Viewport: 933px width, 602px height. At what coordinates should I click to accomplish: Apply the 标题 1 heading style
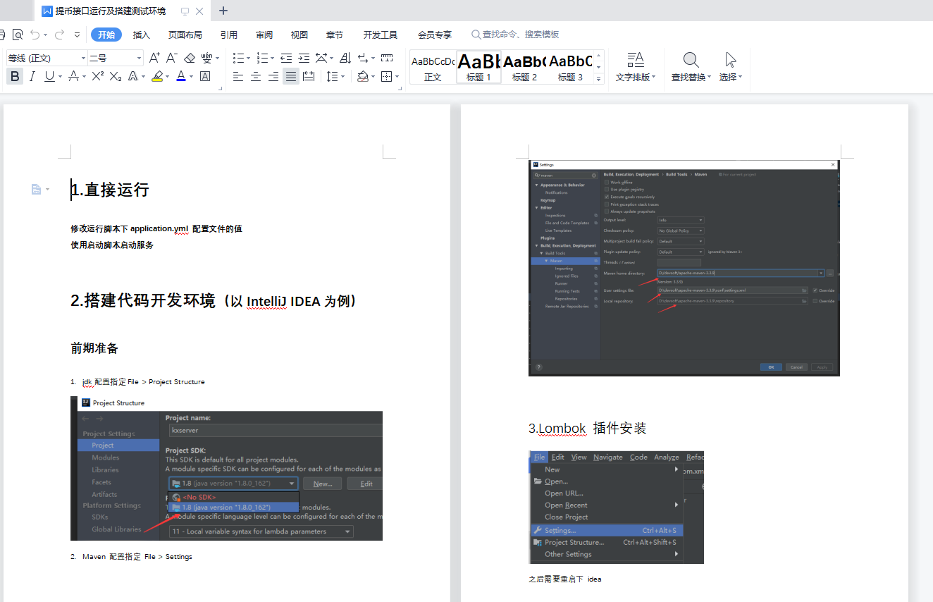click(478, 67)
